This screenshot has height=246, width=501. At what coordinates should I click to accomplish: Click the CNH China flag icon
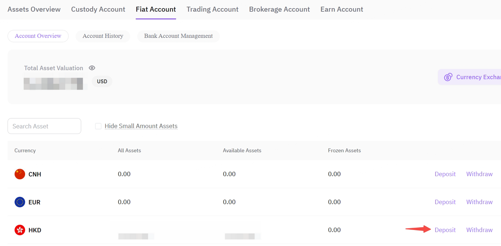(20, 174)
